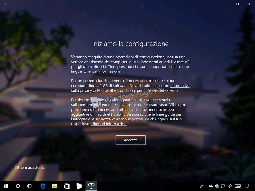
Task: Open OneDrive cloud icon in tray
Action: click(211, 186)
